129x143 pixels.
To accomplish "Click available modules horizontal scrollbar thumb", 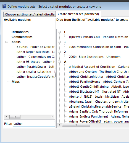I will (15, 117).
